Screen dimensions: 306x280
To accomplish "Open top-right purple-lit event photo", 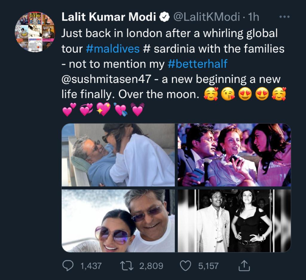I will [x=234, y=155].
